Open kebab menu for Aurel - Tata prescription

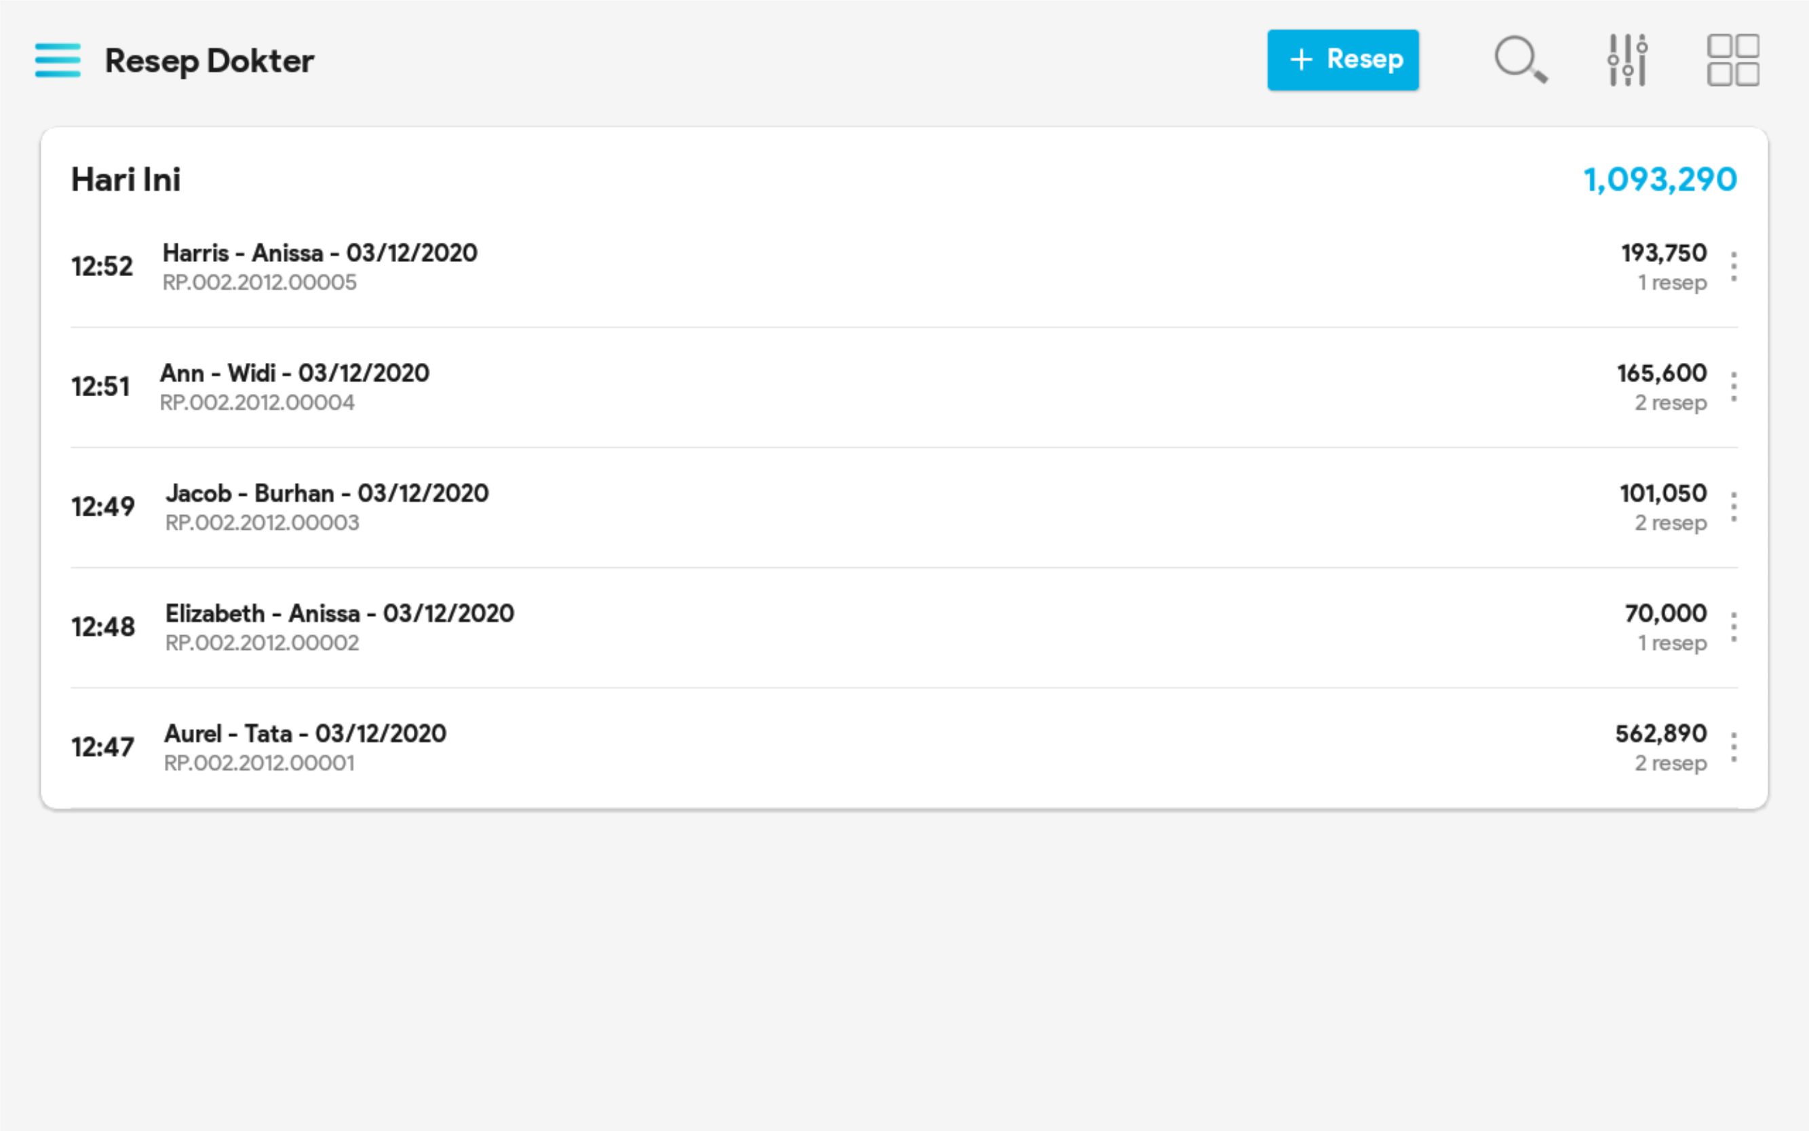1734,747
